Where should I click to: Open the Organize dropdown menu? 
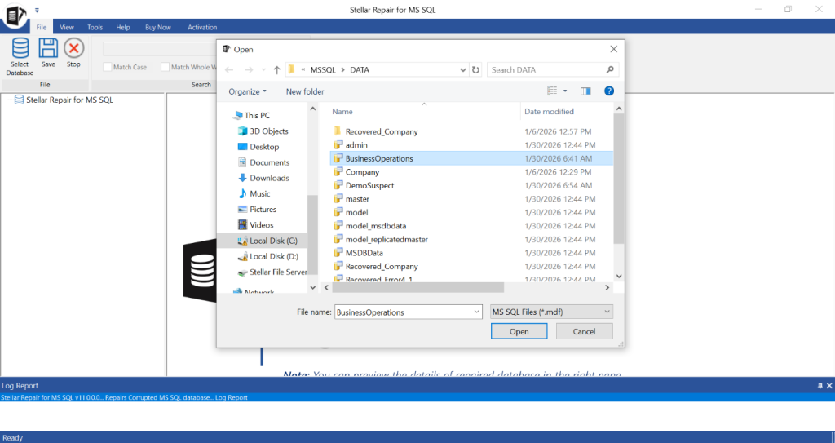coord(248,91)
